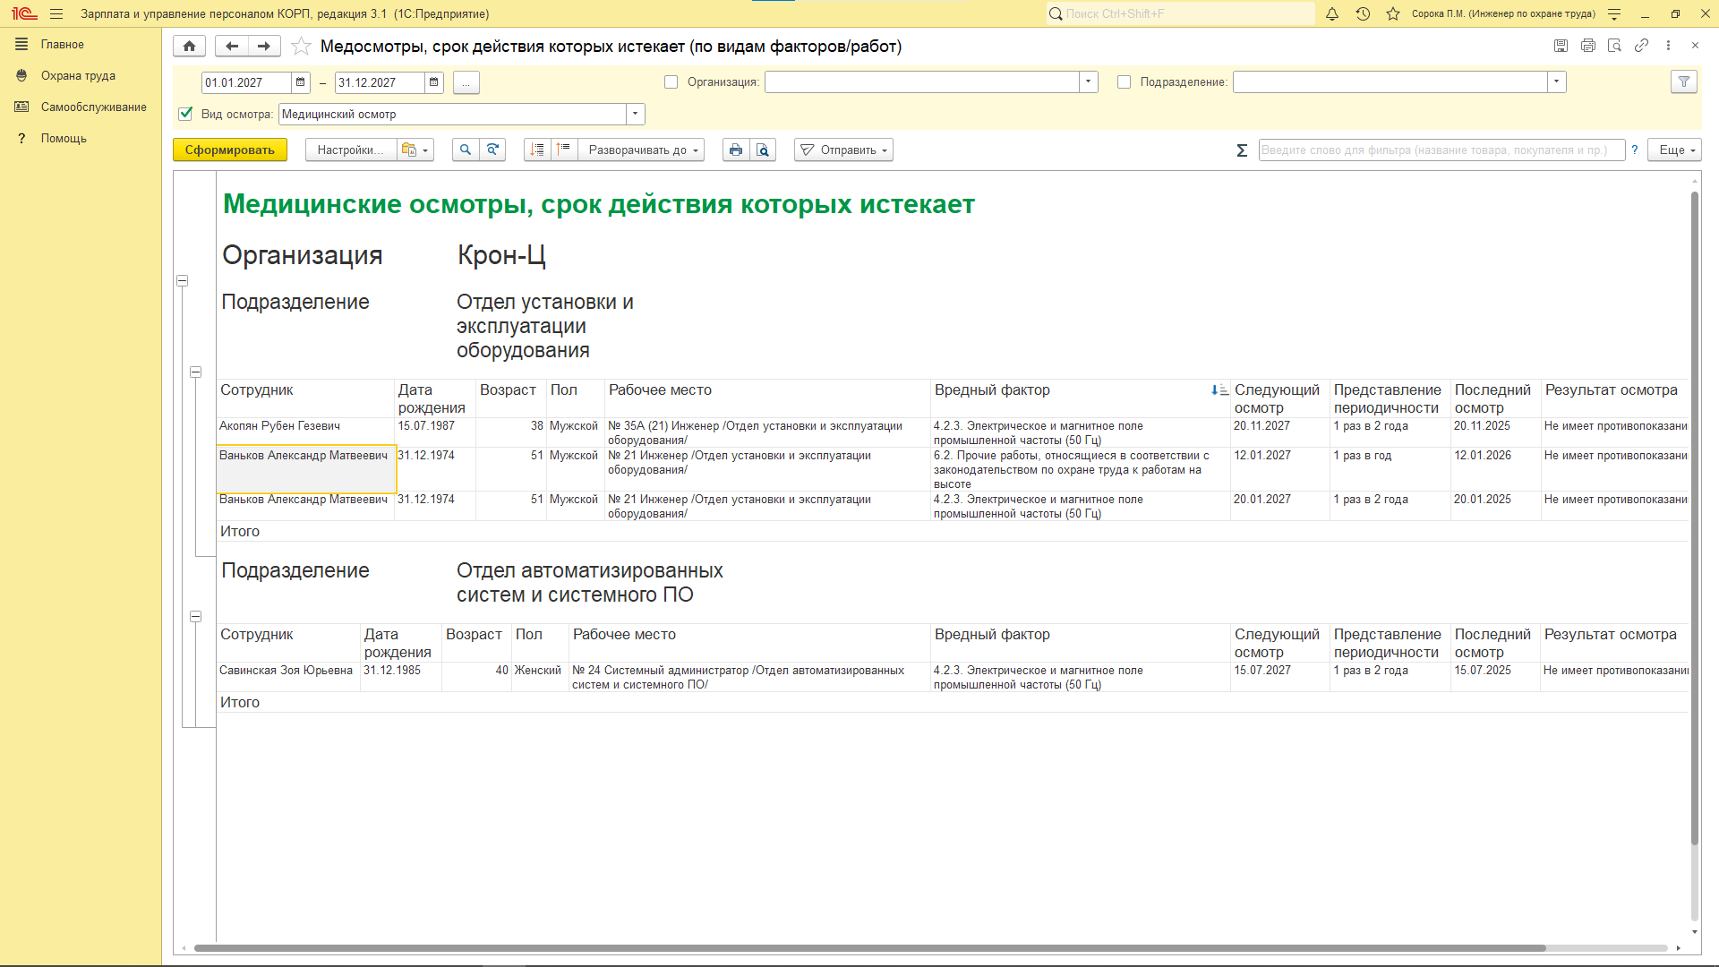
Task: Collapse all groups icon
Action: click(563, 150)
